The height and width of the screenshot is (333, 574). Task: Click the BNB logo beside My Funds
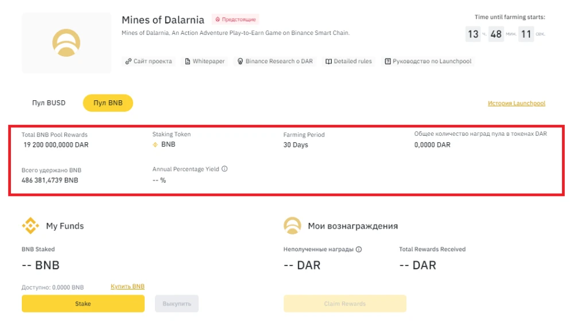(x=30, y=225)
